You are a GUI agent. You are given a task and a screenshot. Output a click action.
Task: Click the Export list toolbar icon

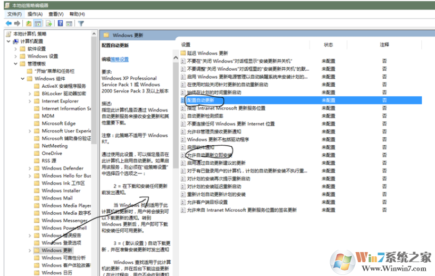click(49, 23)
